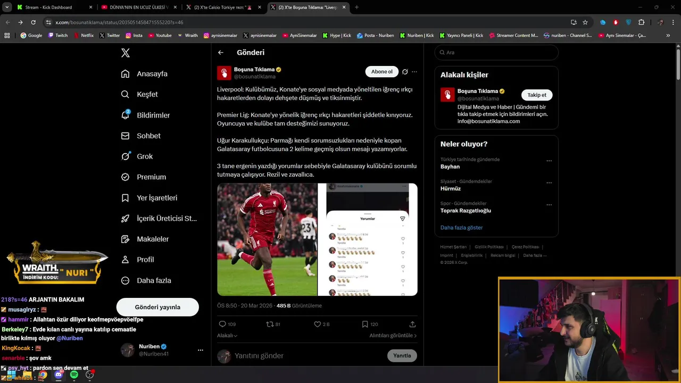Image resolution: width=681 pixels, height=383 pixels.
Task: Open Discord in the taskbar
Action: [59, 375]
